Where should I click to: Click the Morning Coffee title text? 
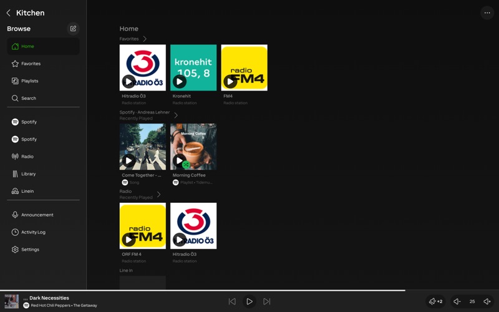click(189, 175)
